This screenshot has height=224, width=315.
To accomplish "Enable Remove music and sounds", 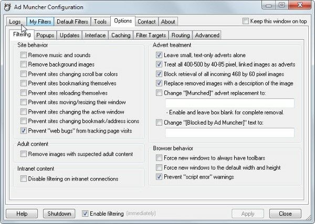I will click(x=24, y=55).
